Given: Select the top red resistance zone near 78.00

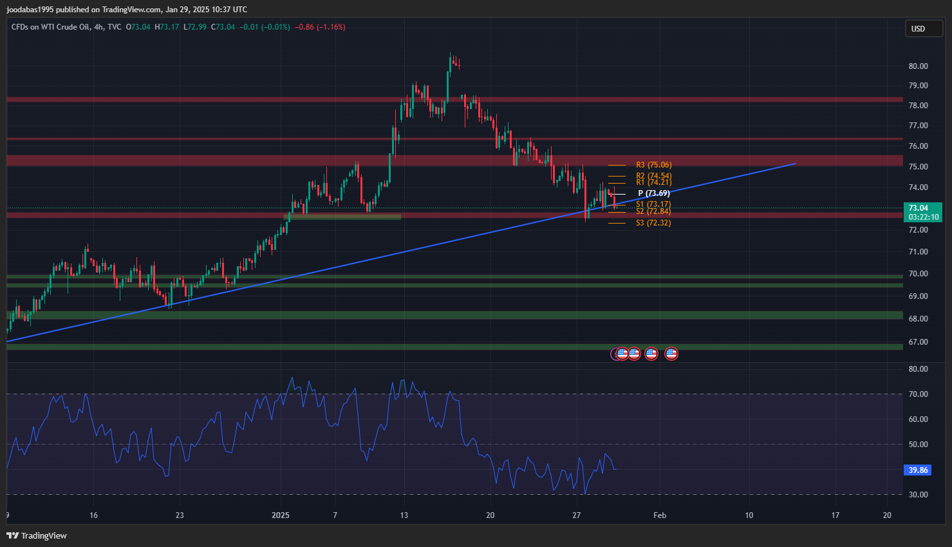Looking at the screenshot, I should point(451,100).
